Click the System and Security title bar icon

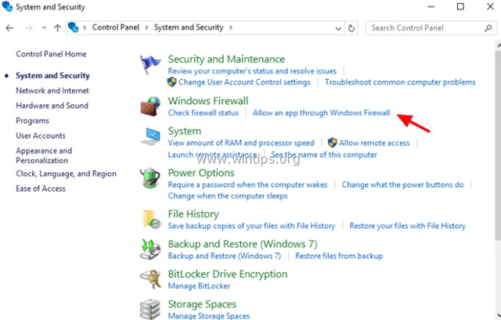7,6
